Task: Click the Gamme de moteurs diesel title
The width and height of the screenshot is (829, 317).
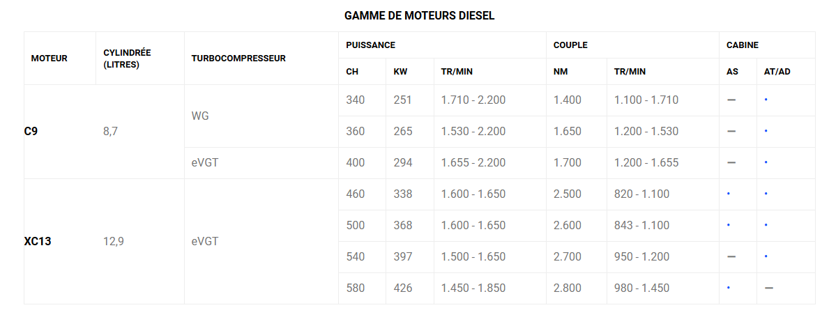Action: click(x=419, y=15)
